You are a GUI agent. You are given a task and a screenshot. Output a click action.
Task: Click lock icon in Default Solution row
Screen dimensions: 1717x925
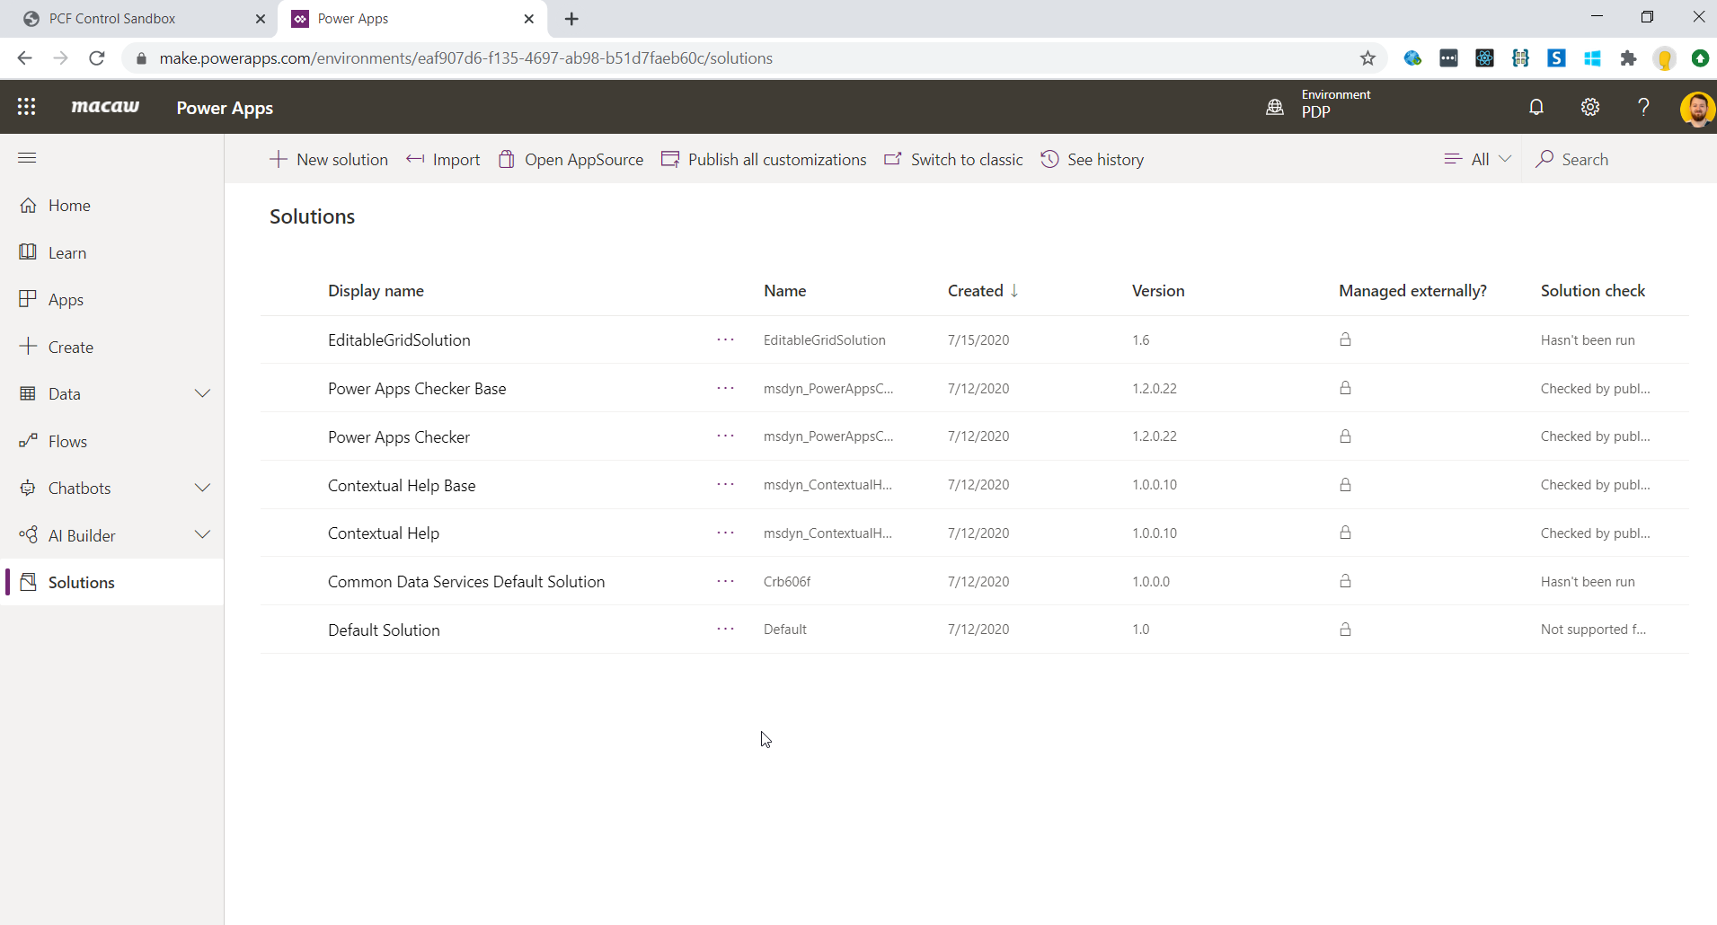1345,630
